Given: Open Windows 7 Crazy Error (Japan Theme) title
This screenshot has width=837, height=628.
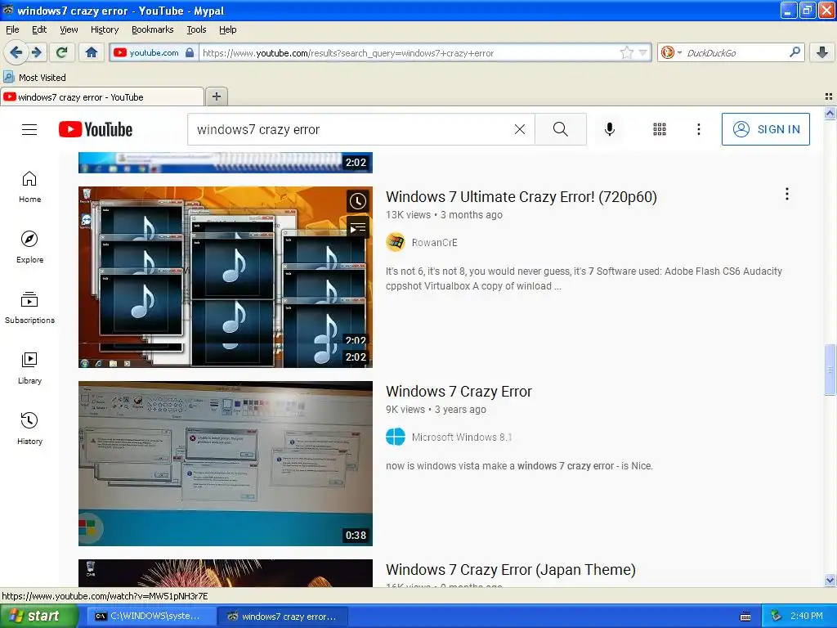Looking at the screenshot, I should [511, 570].
